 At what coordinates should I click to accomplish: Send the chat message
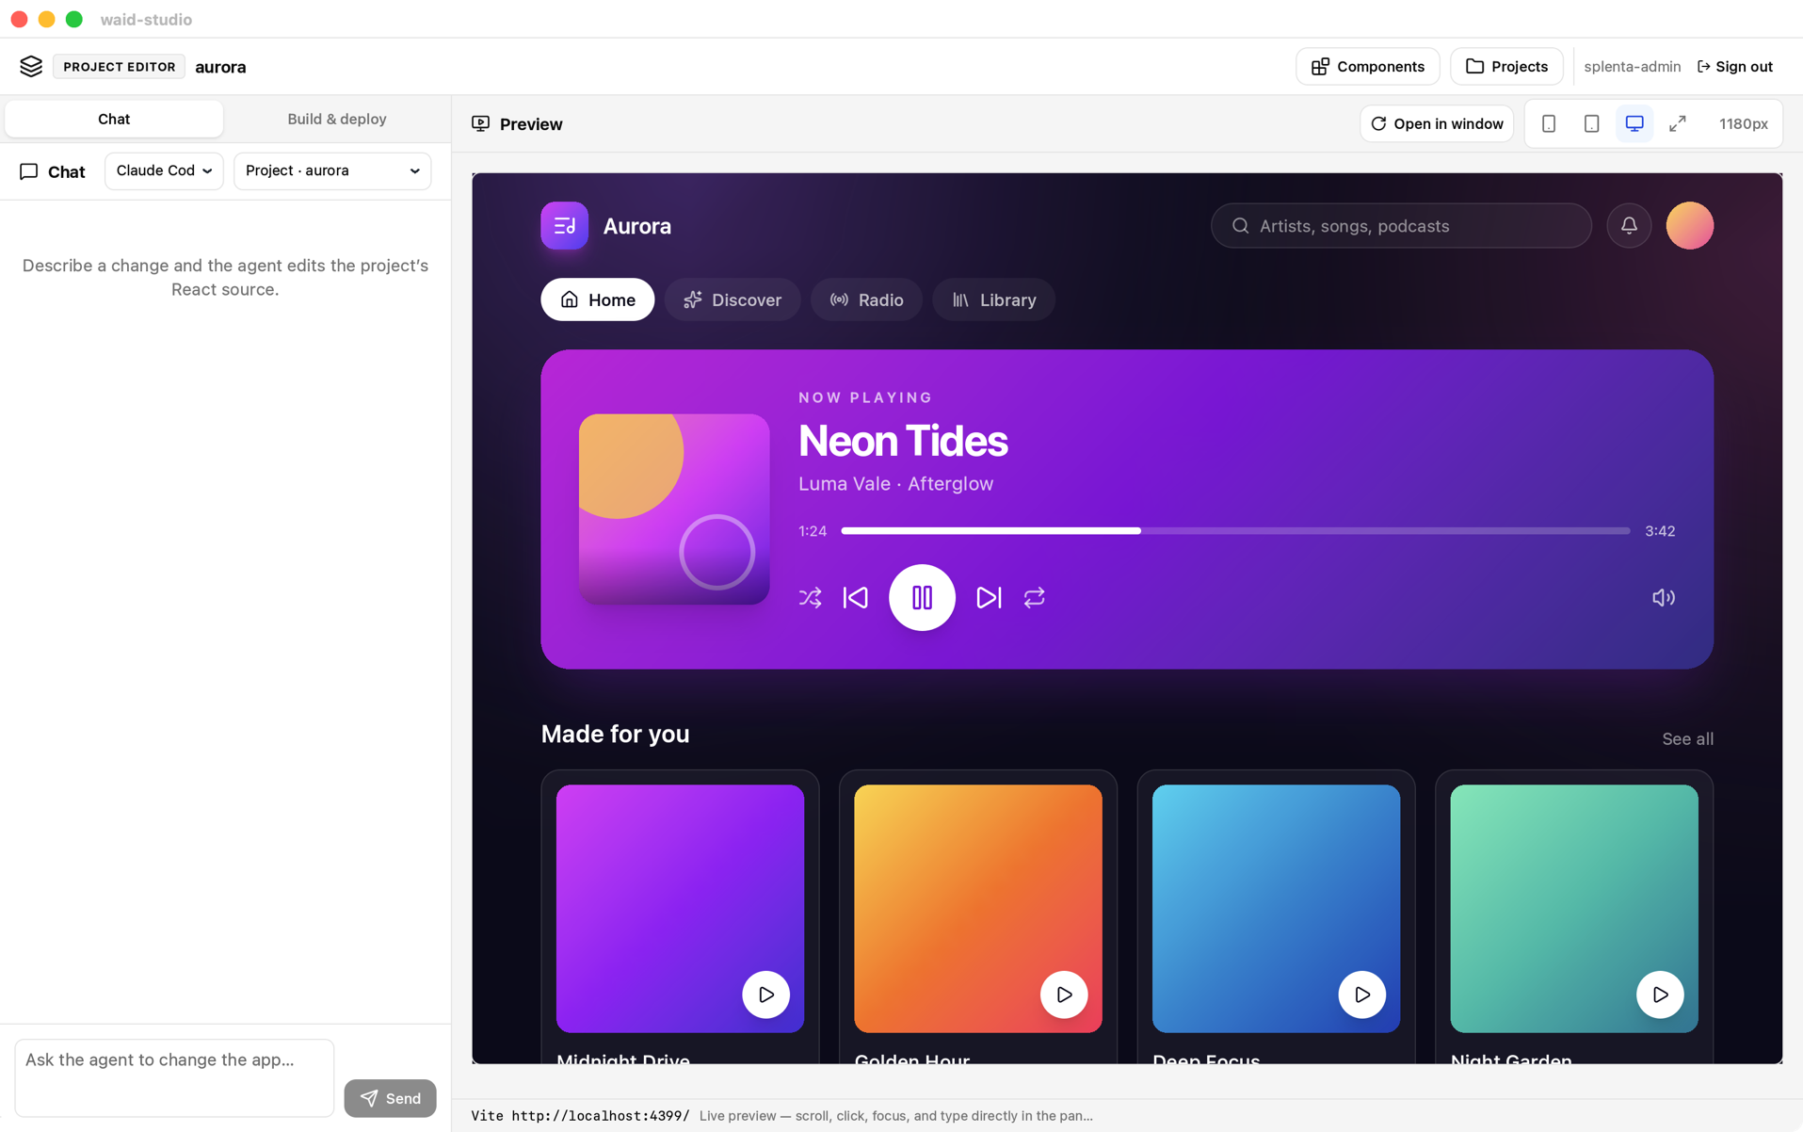(390, 1098)
